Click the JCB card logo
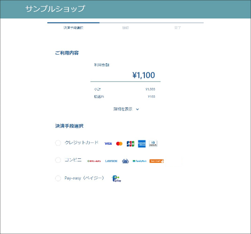251x234 pixels. coord(130,144)
